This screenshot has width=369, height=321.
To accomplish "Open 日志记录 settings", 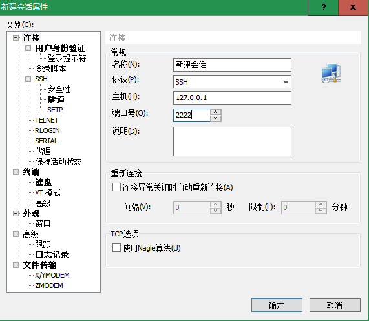I will (52, 254).
